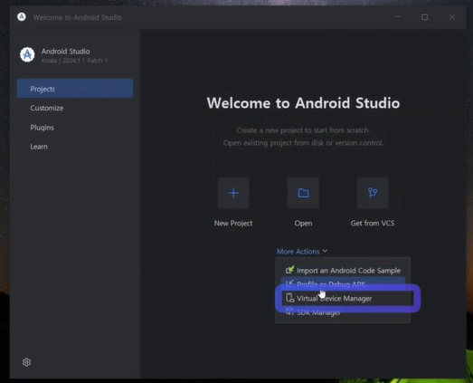The image size is (473, 383).
Task: Choose Import an Android Code Sample
Action: pos(343,271)
